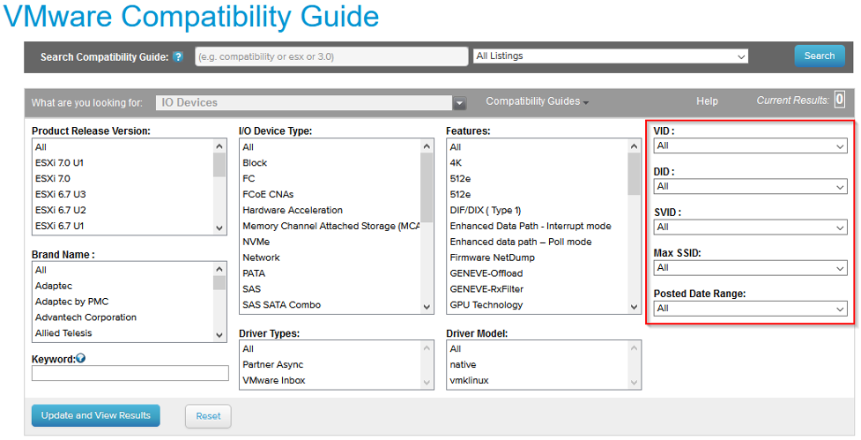Viewport: 861px width, 440px height.
Task: Click the Features list scrollbar thumb
Action: [x=635, y=174]
